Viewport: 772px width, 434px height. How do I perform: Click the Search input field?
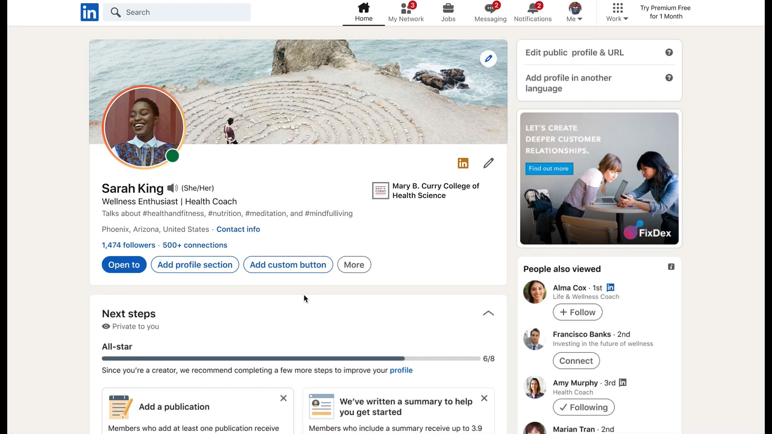coord(177,12)
